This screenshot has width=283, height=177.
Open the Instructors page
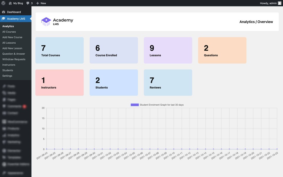(x=9, y=65)
